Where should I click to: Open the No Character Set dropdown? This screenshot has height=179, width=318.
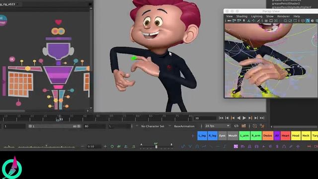pos(153,126)
